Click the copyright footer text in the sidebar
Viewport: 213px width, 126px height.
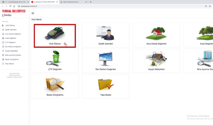pos(14,75)
